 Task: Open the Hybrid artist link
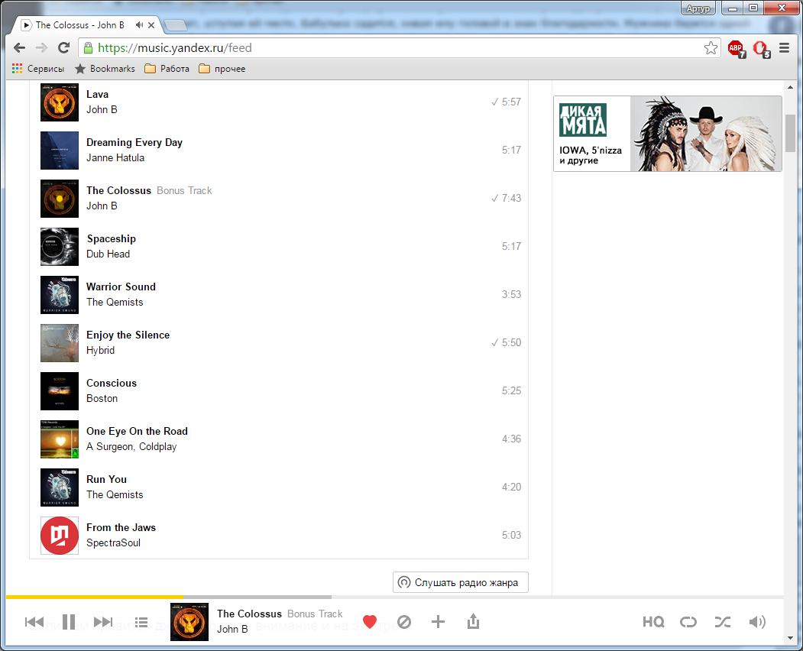coord(100,351)
